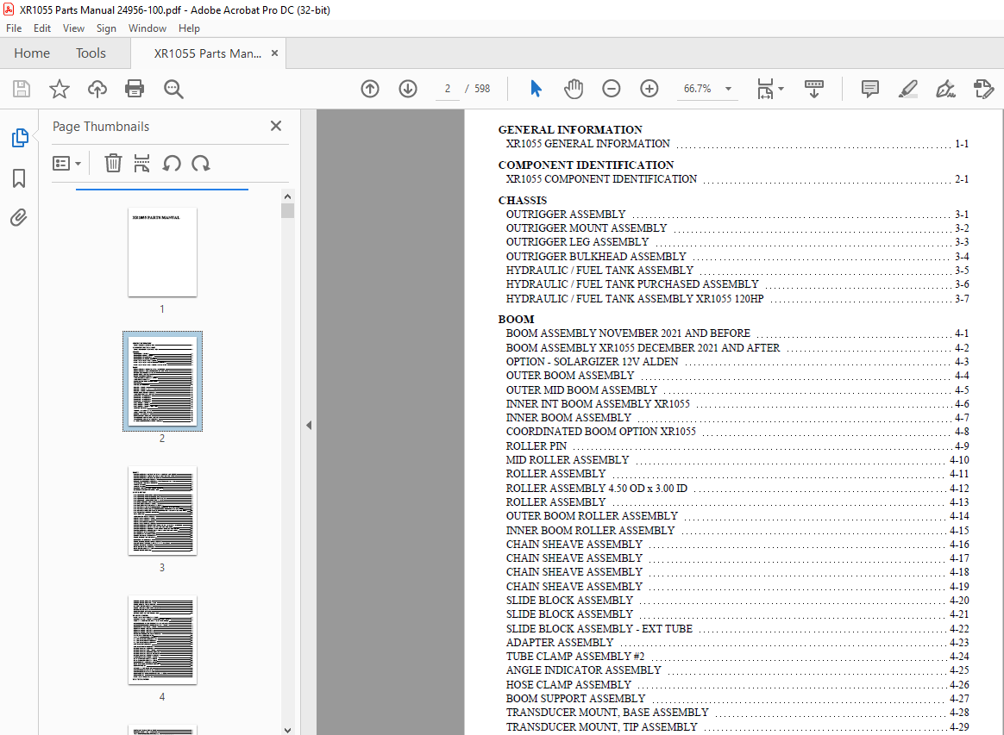Click 'SLIDE BLOCK ASSEMBLY - EXT TUBE' entry
This screenshot has height=735, width=1004.
(x=599, y=629)
